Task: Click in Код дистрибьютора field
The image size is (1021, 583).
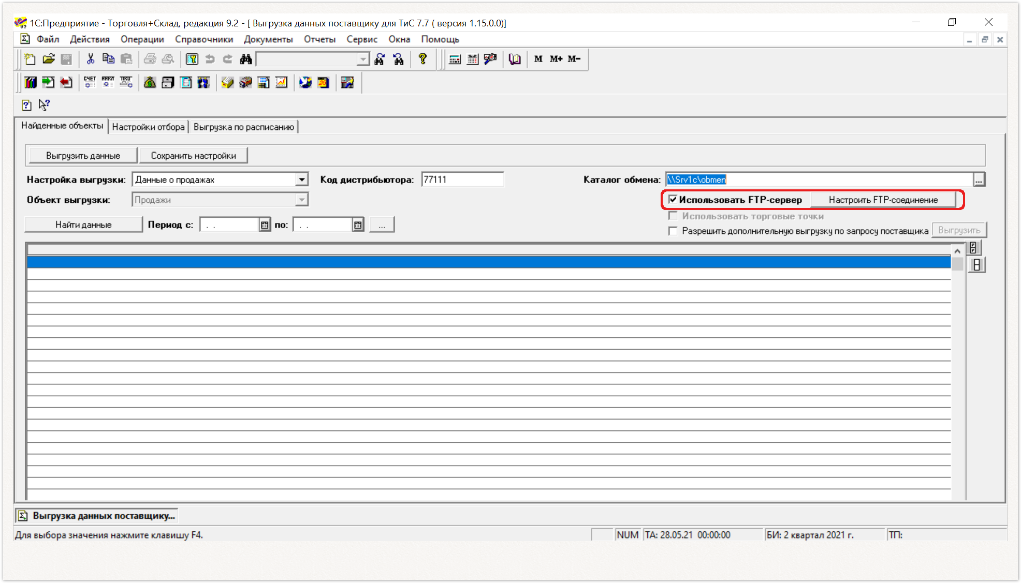Action: tap(462, 180)
